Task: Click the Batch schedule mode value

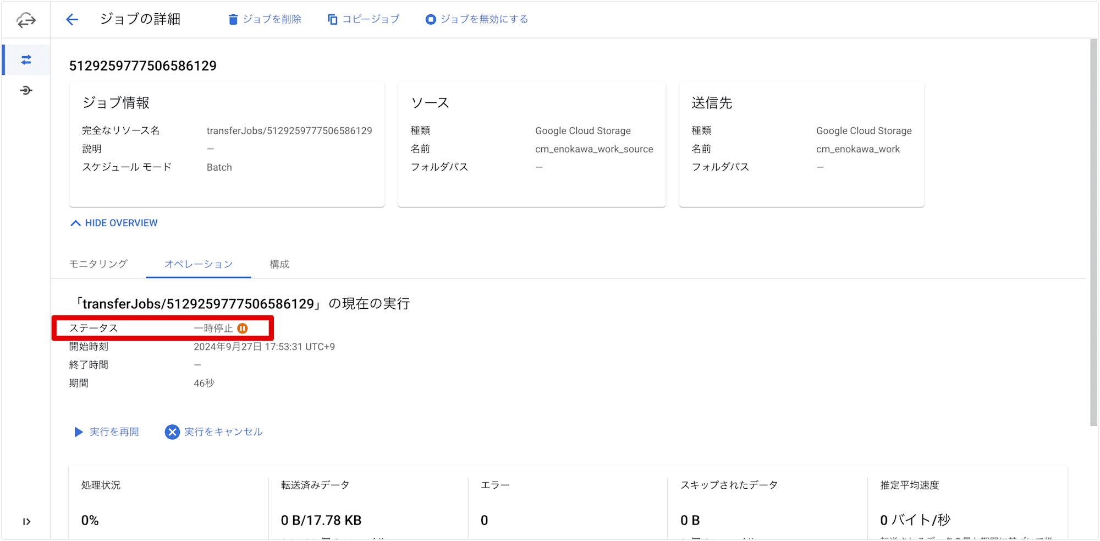Action: pyautogui.click(x=219, y=167)
